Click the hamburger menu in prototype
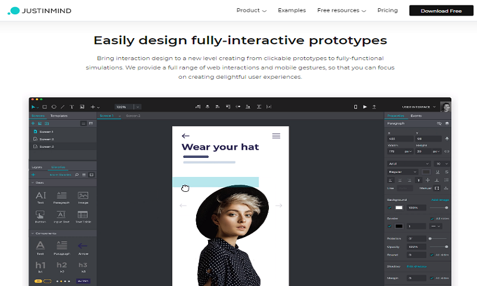477x286 pixels. 276,136
